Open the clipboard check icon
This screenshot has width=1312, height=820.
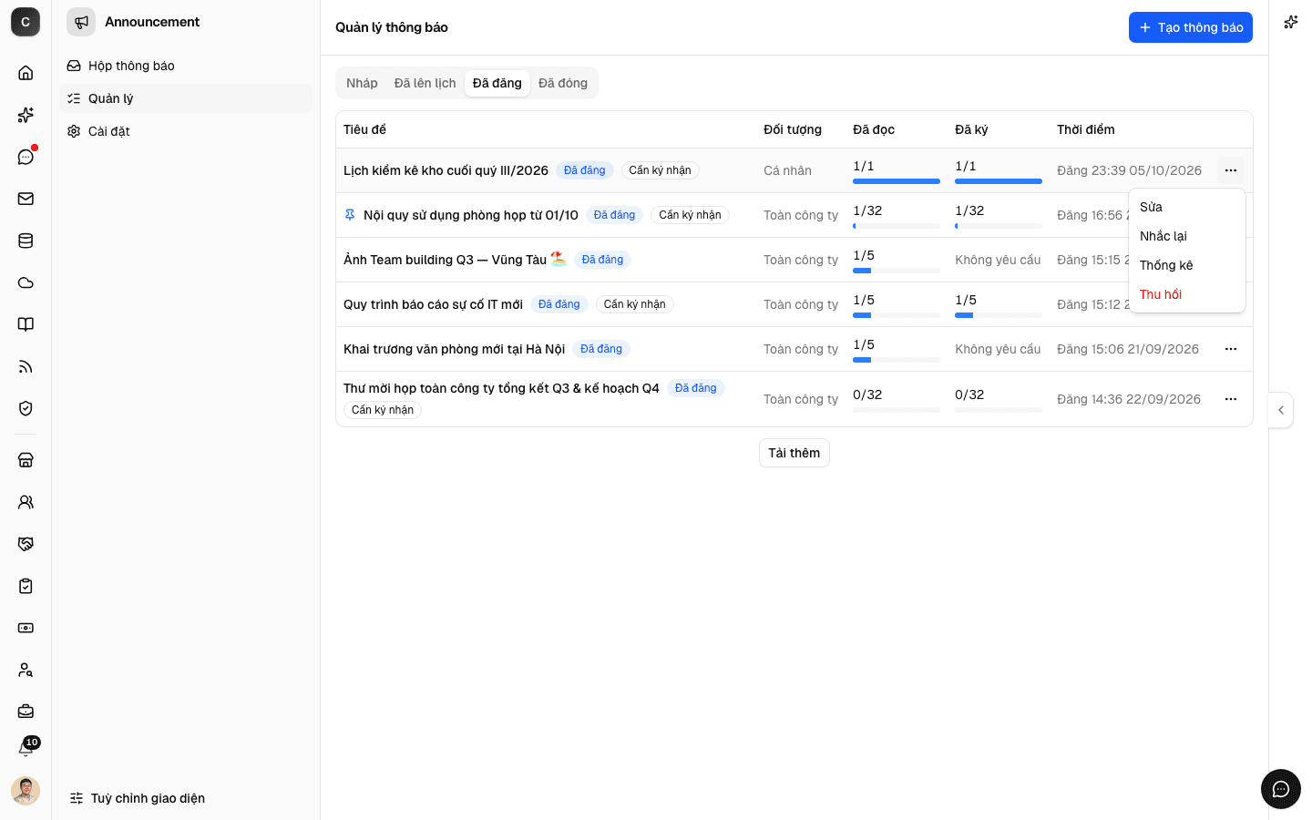pos(26,586)
